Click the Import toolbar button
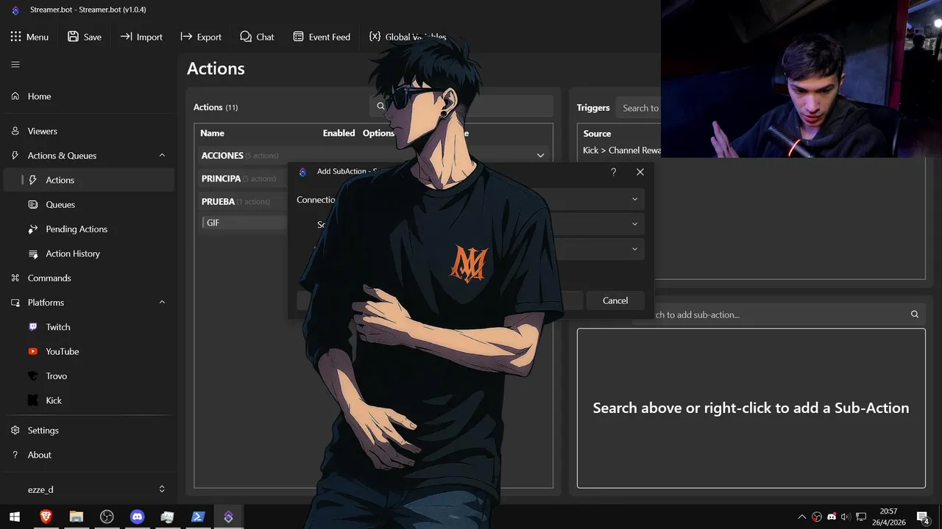 click(x=141, y=37)
